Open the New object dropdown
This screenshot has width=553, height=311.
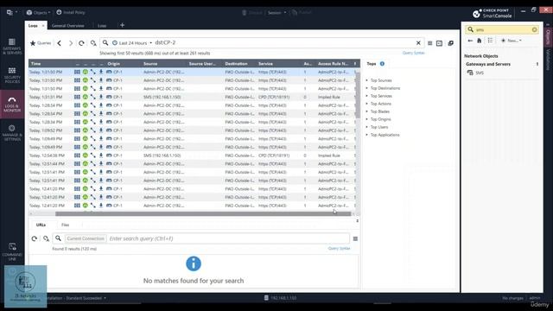coord(511,41)
